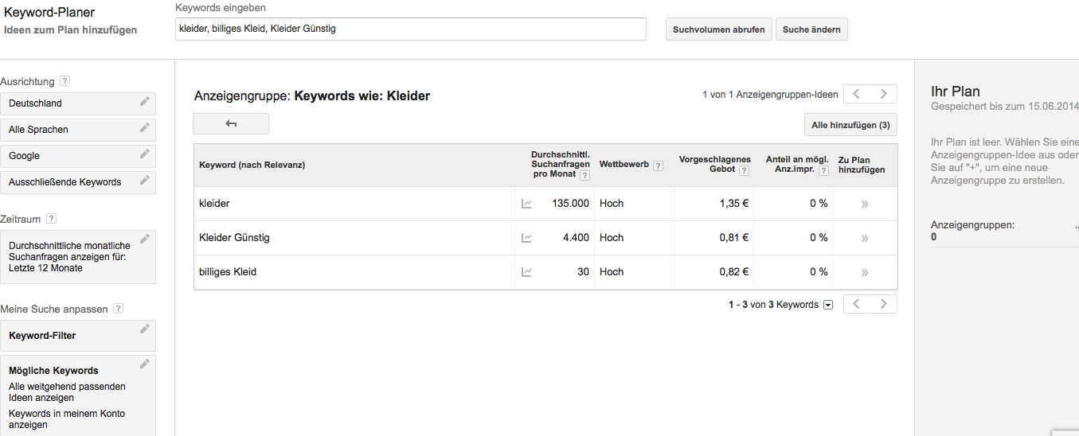Click Alle hinzufügen (3) button
Screen dimensions: 1079x436
(x=850, y=125)
